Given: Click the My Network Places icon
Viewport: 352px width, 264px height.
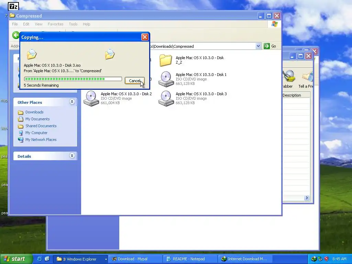Looking at the screenshot, I should (x=21, y=140).
